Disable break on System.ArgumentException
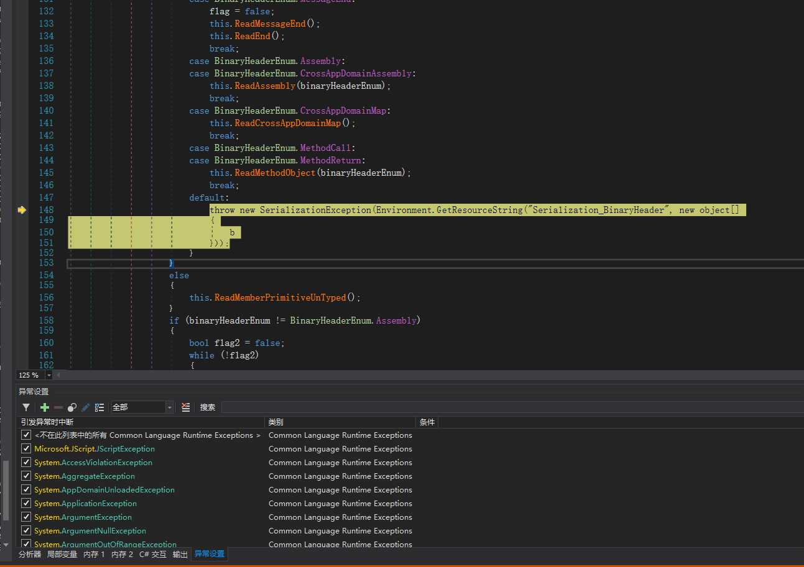 point(26,517)
